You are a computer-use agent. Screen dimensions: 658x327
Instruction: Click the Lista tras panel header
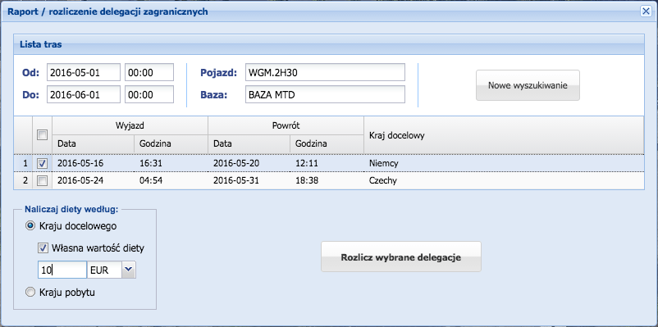(x=329, y=44)
